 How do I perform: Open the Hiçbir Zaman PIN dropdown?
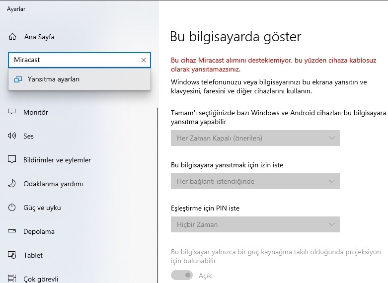[x=255, y=224]
